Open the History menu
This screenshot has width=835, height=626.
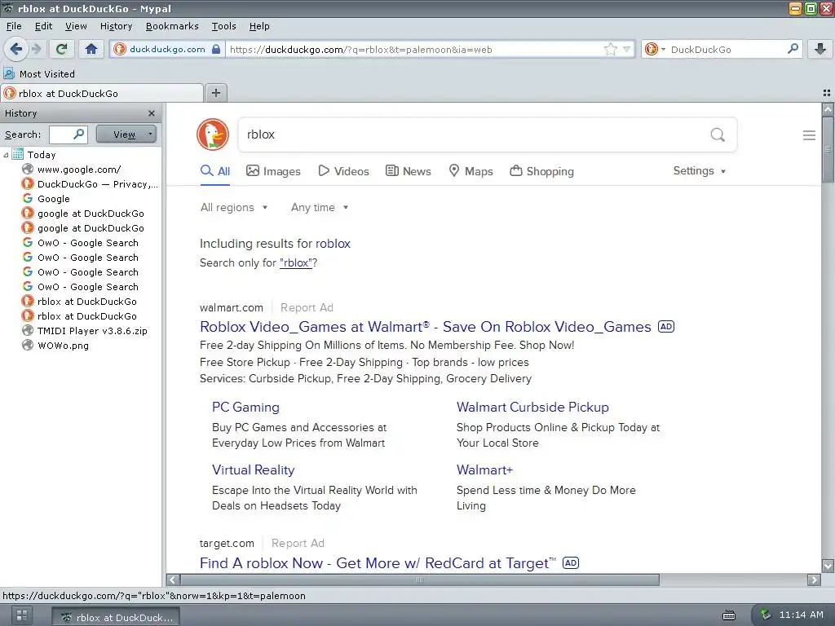coord(116,26)
